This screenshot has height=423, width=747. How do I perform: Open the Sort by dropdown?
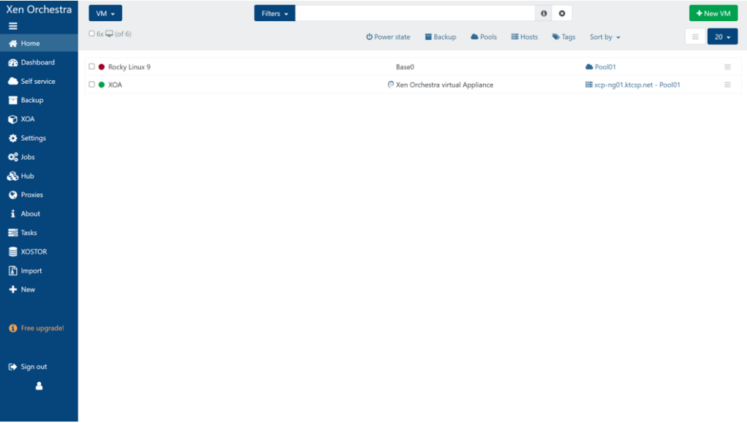pyautogui.click(x=605, y=37)
